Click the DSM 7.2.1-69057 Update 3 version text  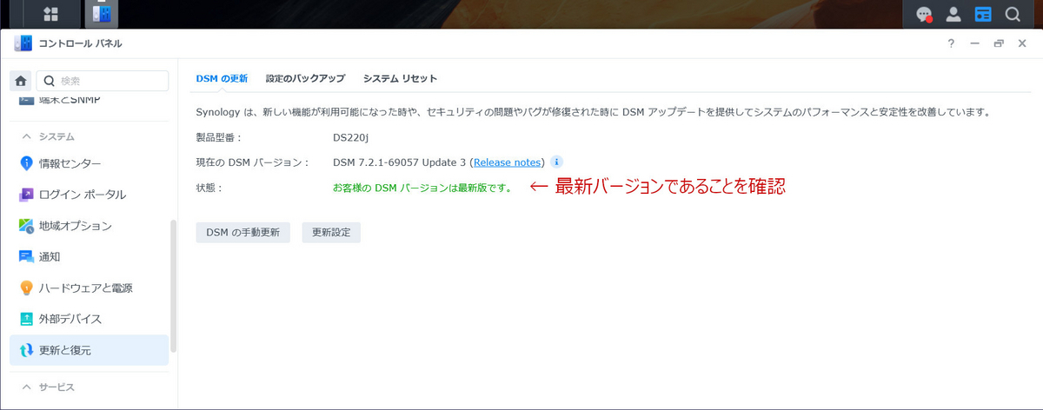click(x=400, y=162)
